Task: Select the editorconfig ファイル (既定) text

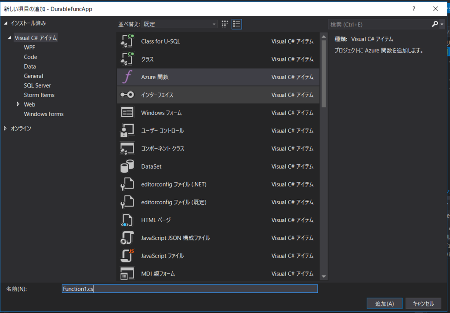Action: point(174,203)
